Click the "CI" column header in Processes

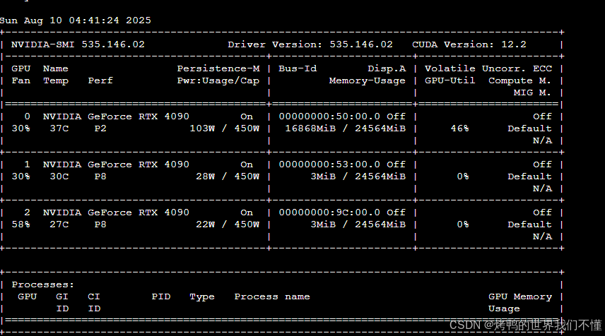94,296
